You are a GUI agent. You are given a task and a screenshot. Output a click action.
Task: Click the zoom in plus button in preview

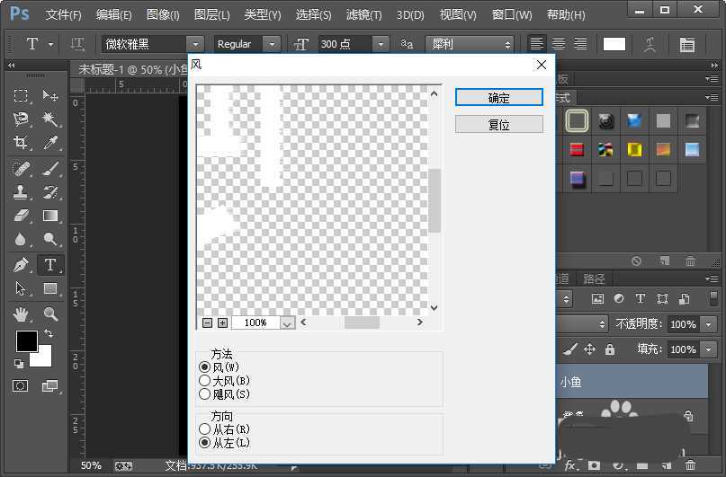(222, 322)
